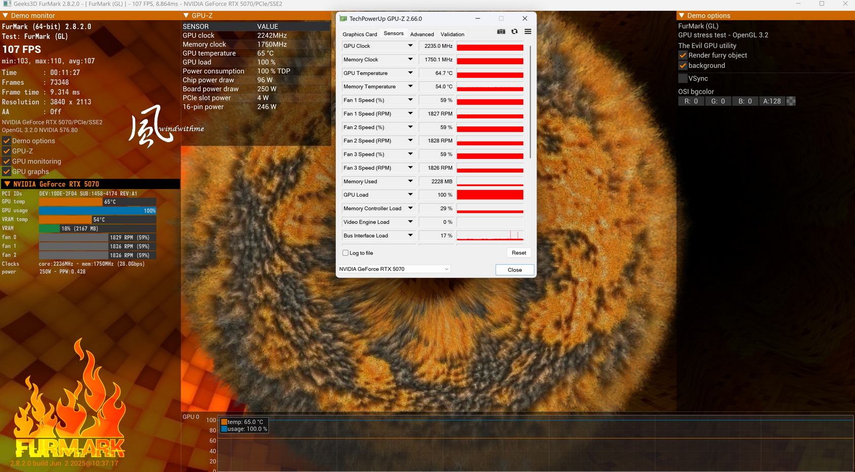Collapse the NVIDIA GeForce RTX 5070 panel triangle

click(x=7, y=184)
